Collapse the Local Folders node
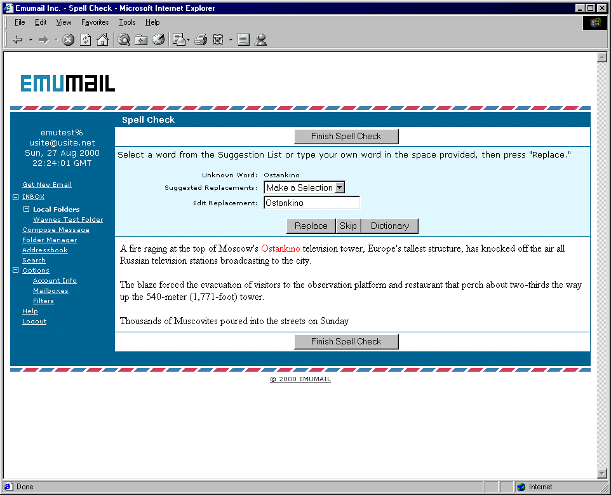The height and width of the screenshot is (495, 611). coord(27,209)
